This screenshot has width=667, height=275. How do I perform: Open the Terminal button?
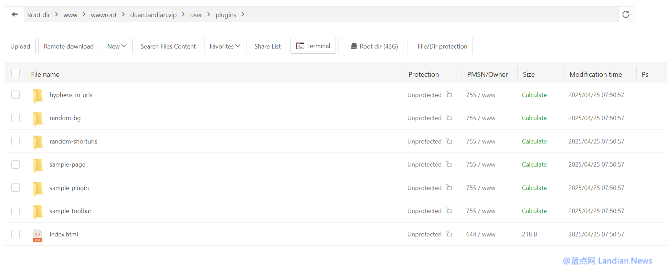tap(313, 46)
